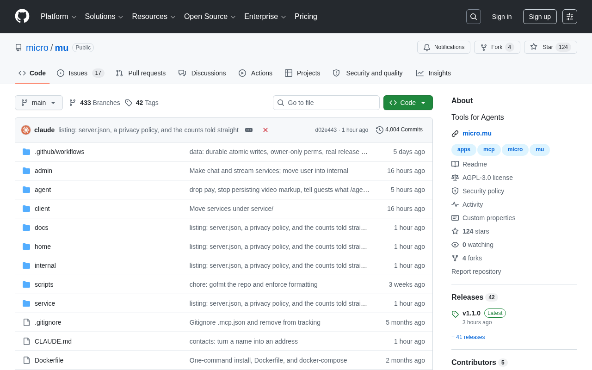Click the link icon beside micro.mu
Viewport: 592px width, 370px height.
tap(455, 134)
